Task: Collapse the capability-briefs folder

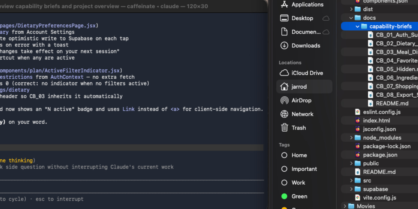Action: click(x=357, y=26)
